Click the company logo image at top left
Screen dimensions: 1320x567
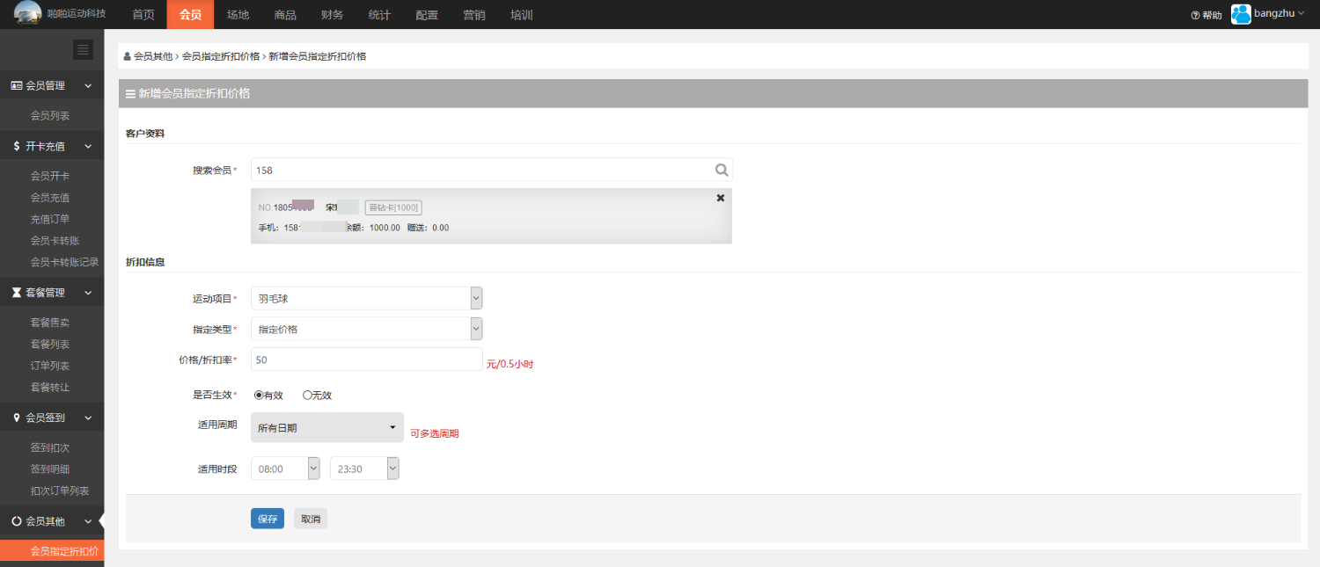coord(27,14)
